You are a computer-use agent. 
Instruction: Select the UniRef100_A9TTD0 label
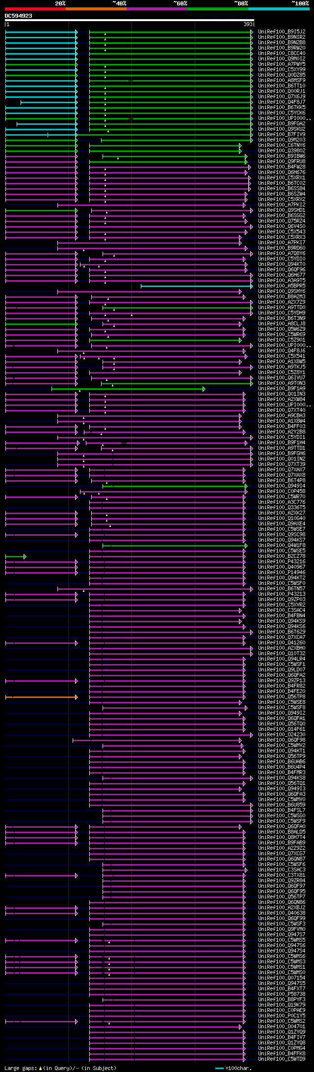[282, 307]
